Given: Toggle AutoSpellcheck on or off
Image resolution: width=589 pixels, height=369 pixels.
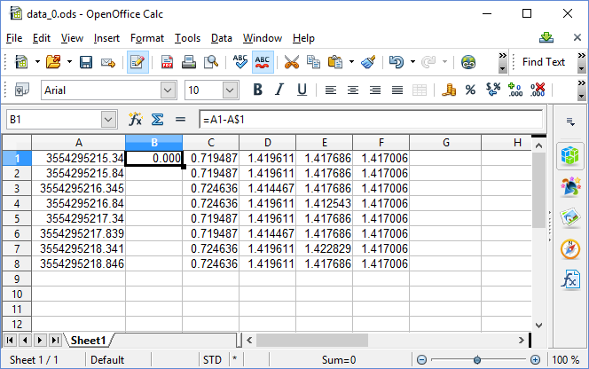Looking at the screenshot, I should click(263, 62).
